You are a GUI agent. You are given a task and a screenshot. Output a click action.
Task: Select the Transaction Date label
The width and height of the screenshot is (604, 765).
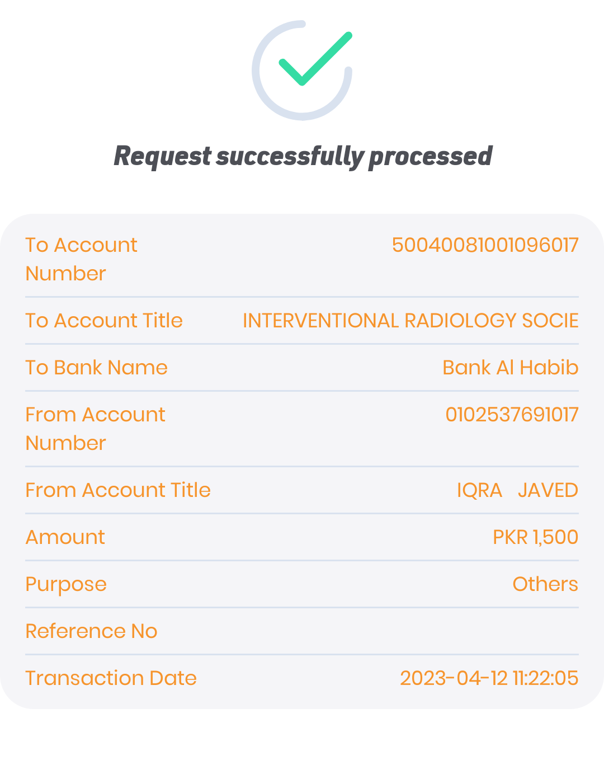pyautogui.click(x=111, y=678)
